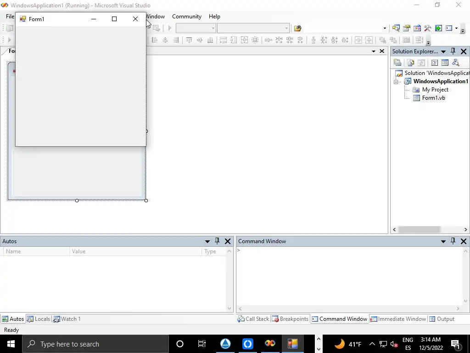
Task: Open Solution Explorer from the main toolbar
Action: [x=396, y=28]
